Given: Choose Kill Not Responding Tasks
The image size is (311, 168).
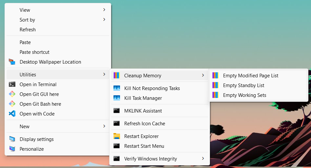Looking at the screenshot, I should tap(152, 88).
